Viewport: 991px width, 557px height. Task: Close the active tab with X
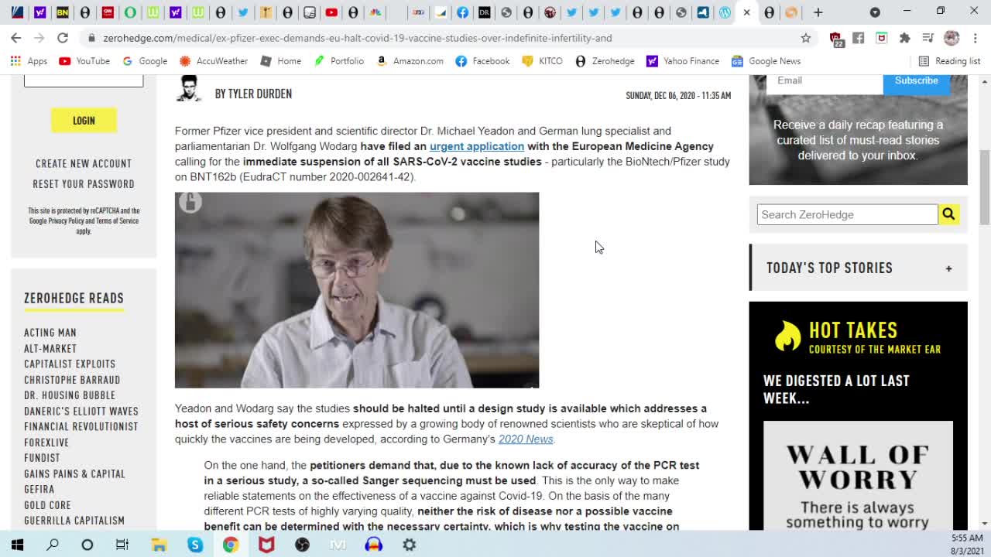[x=746, y=12]
